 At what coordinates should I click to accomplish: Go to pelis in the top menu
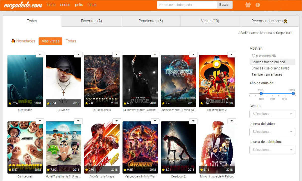click(79, 5)
